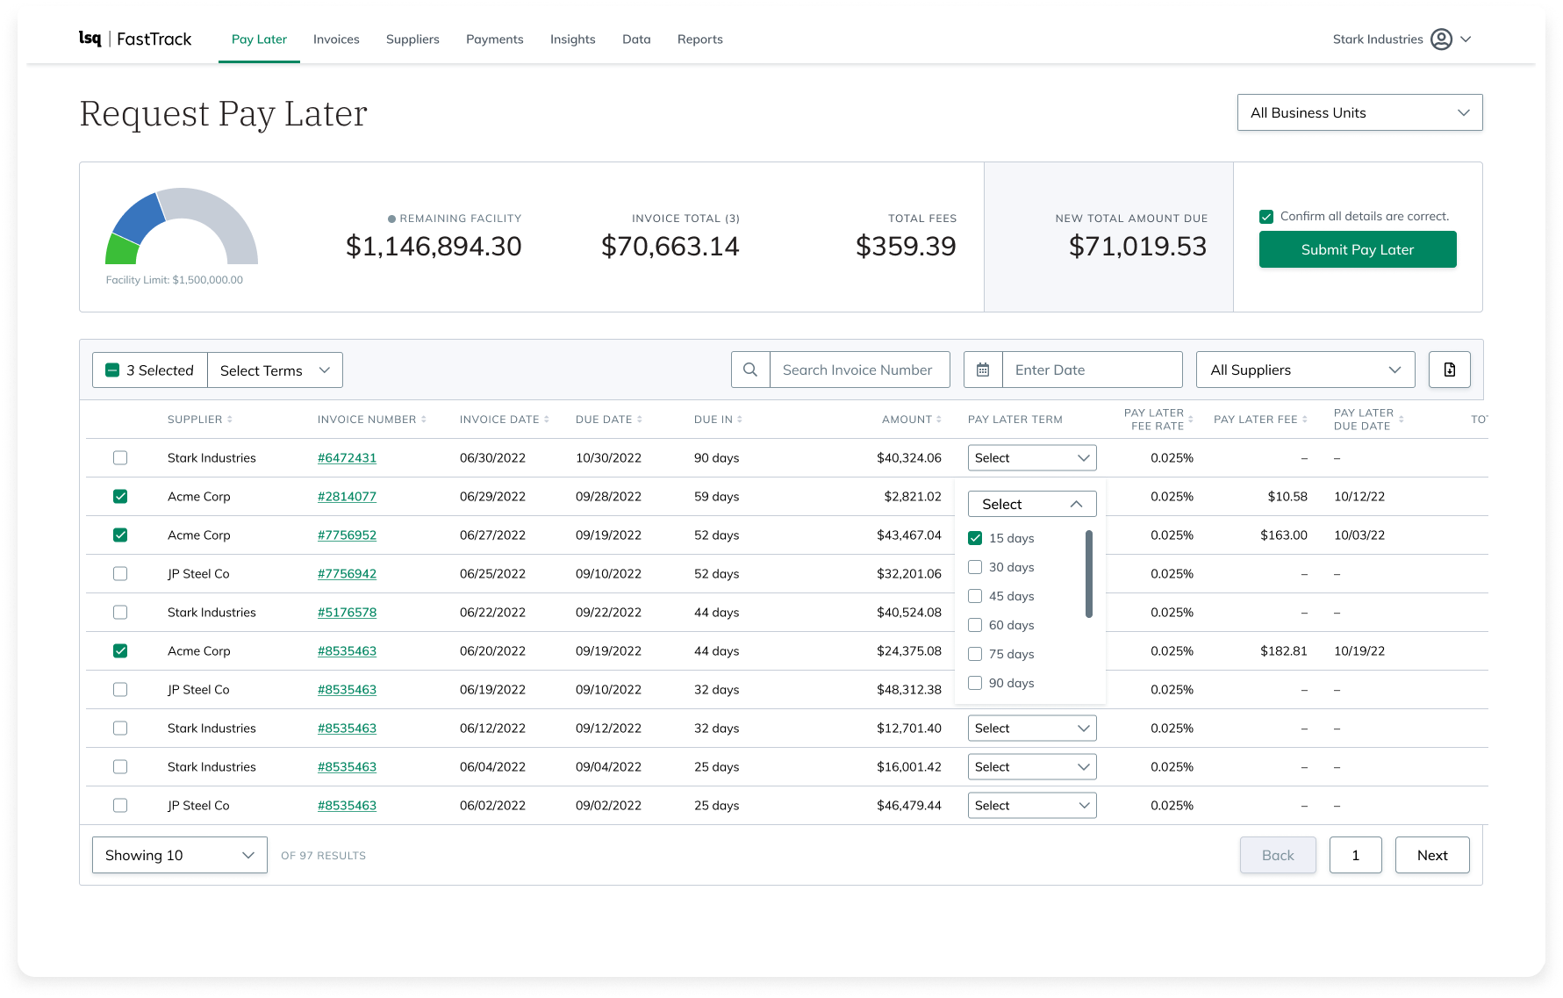The image size is (1563, 998).
Task: Sort by Supplier column arrows
Action: tap(230, 420)
